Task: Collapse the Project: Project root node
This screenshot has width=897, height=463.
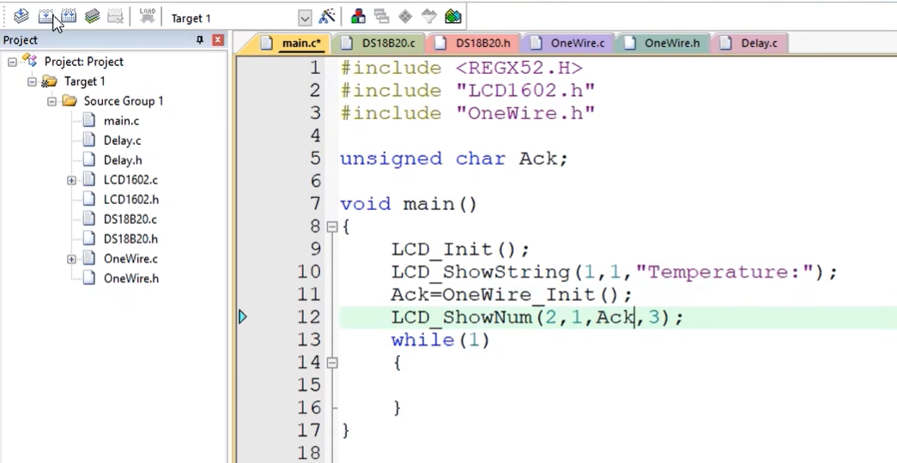Action: point(12,62)
